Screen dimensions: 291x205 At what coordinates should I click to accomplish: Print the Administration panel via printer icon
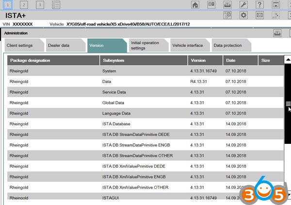277,33
